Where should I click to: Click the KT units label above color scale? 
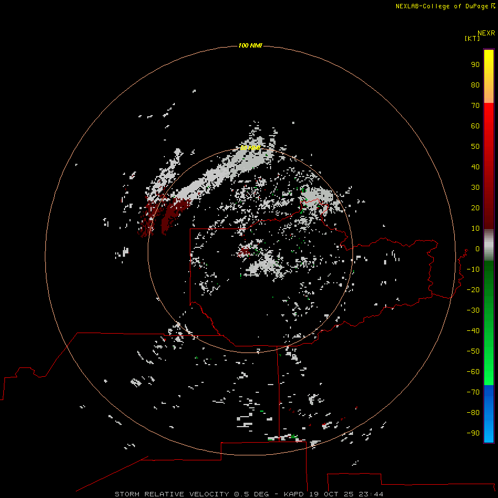pyautogui.click(x=472, y=38)
